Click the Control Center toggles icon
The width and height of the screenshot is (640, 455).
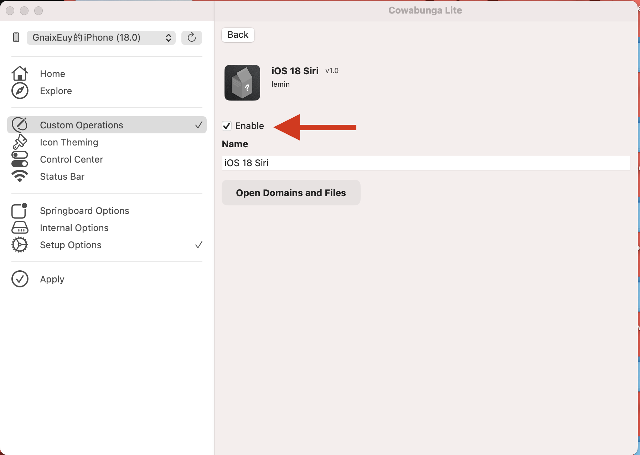20,159
